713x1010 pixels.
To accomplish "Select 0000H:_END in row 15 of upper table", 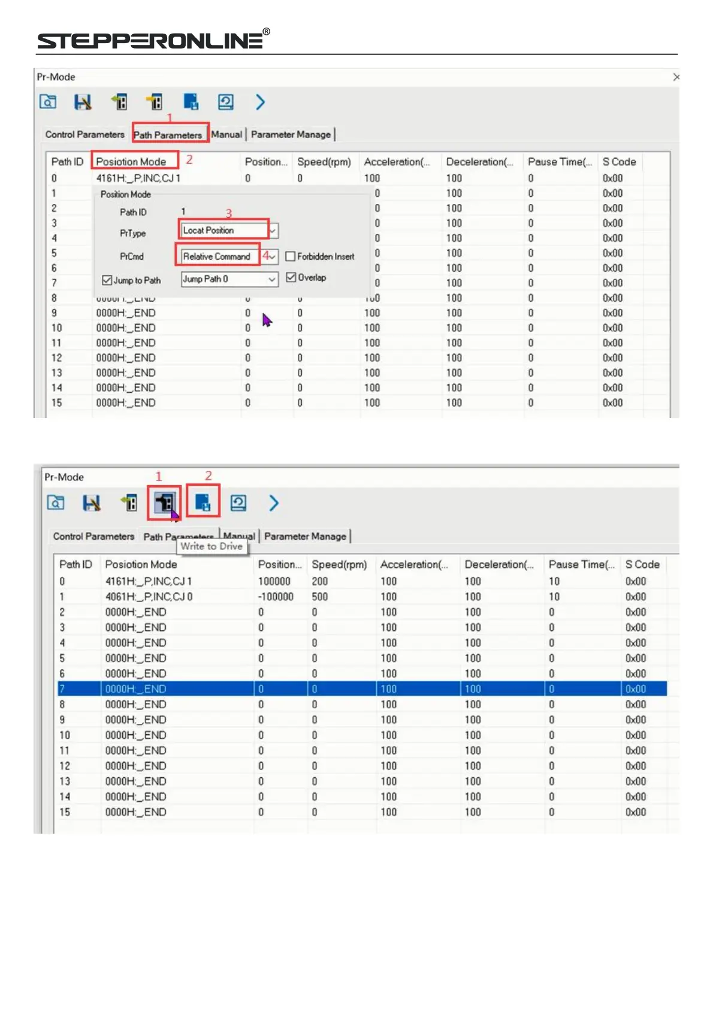I will (x=126, y=402).
